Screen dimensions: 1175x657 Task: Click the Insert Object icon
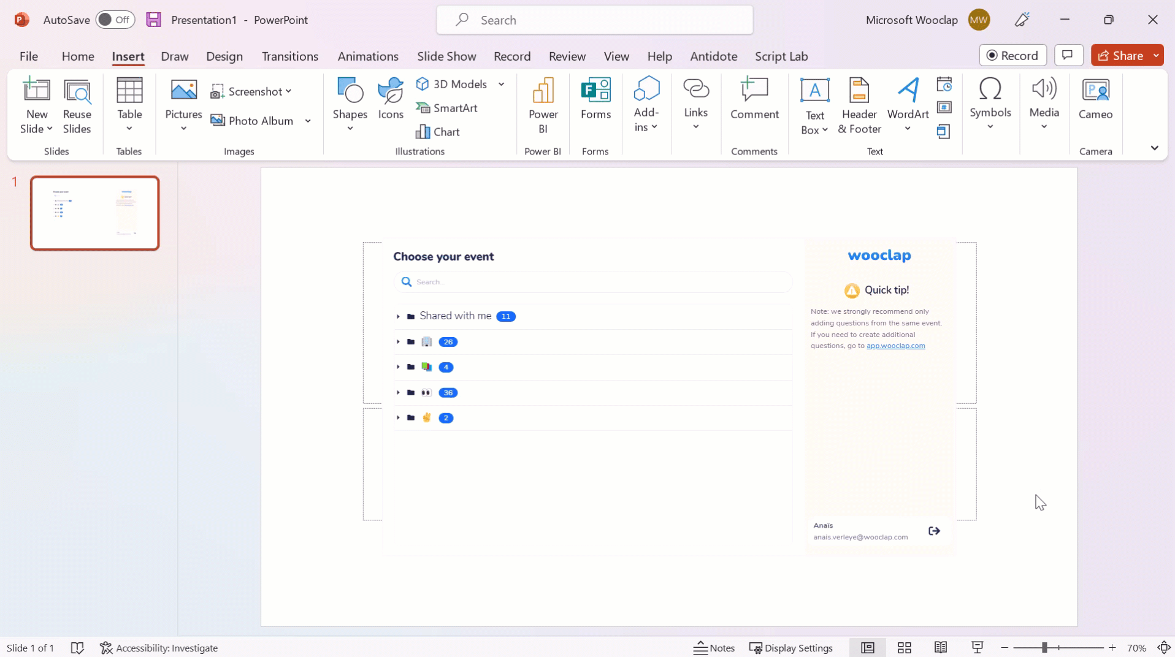coord(944,132)
